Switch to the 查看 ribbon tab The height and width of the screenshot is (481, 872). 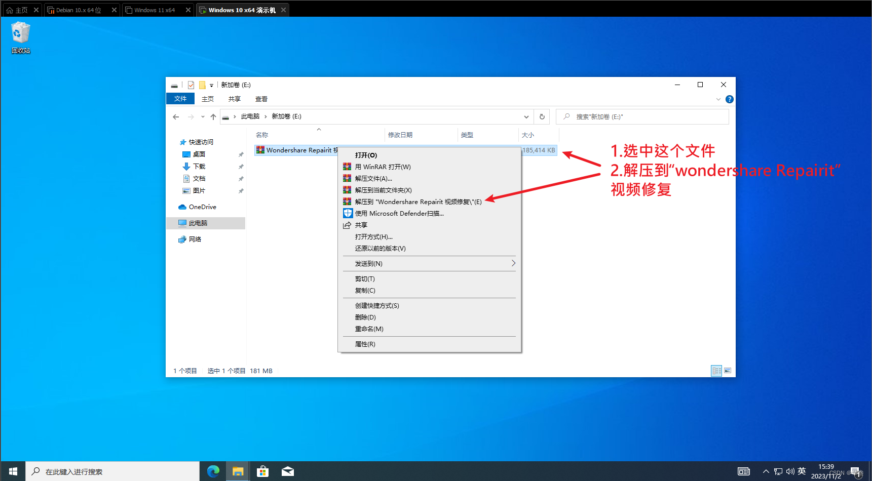click(x=261, y=99)
